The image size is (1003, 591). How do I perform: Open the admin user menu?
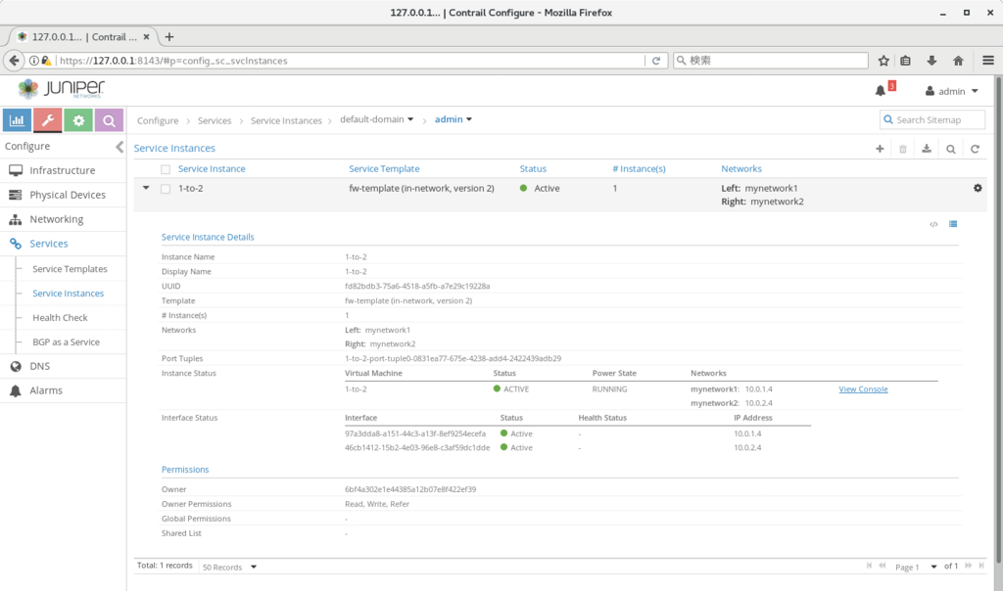point(951,91)
